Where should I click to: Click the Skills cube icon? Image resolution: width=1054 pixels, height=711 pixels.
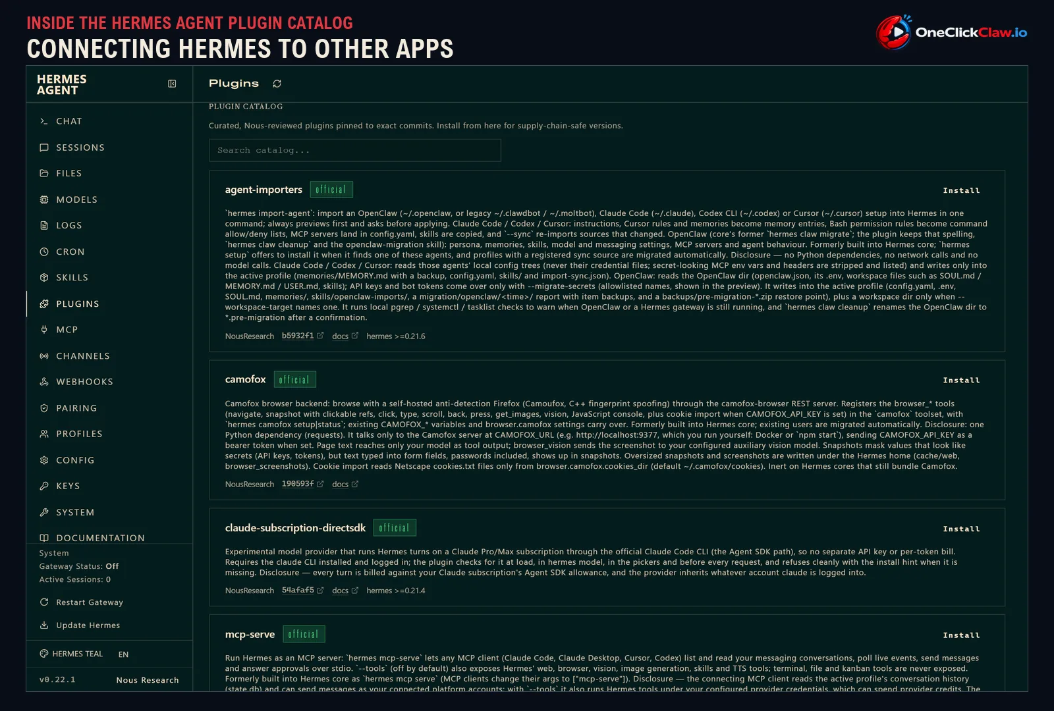click(x=44, y=277)
